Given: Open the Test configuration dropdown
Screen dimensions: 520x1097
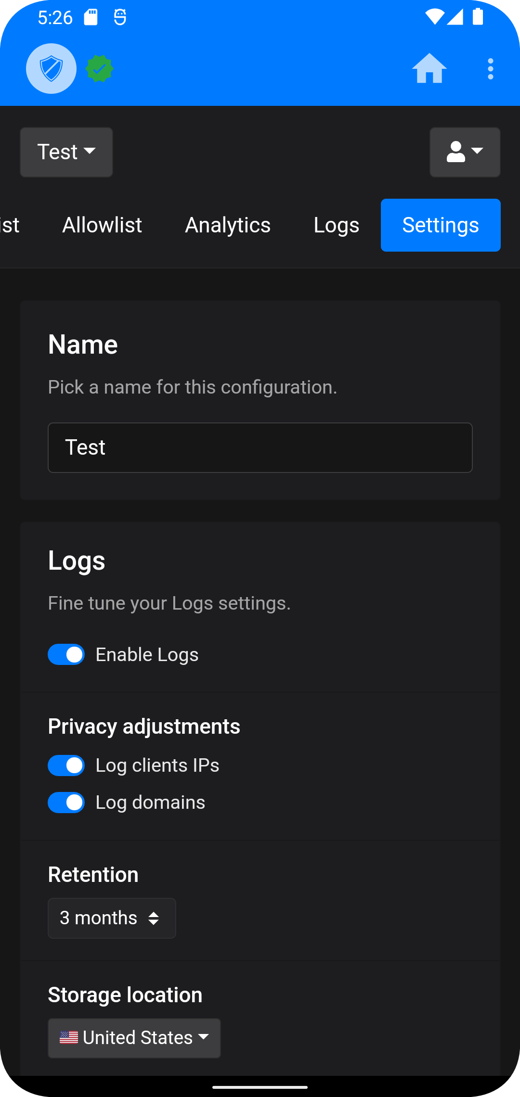Looking at the screenshot, I should point(66,152).
